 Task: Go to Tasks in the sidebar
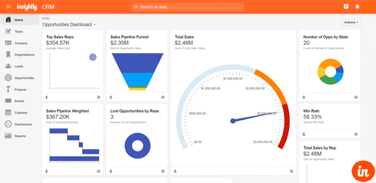[19, 32]
